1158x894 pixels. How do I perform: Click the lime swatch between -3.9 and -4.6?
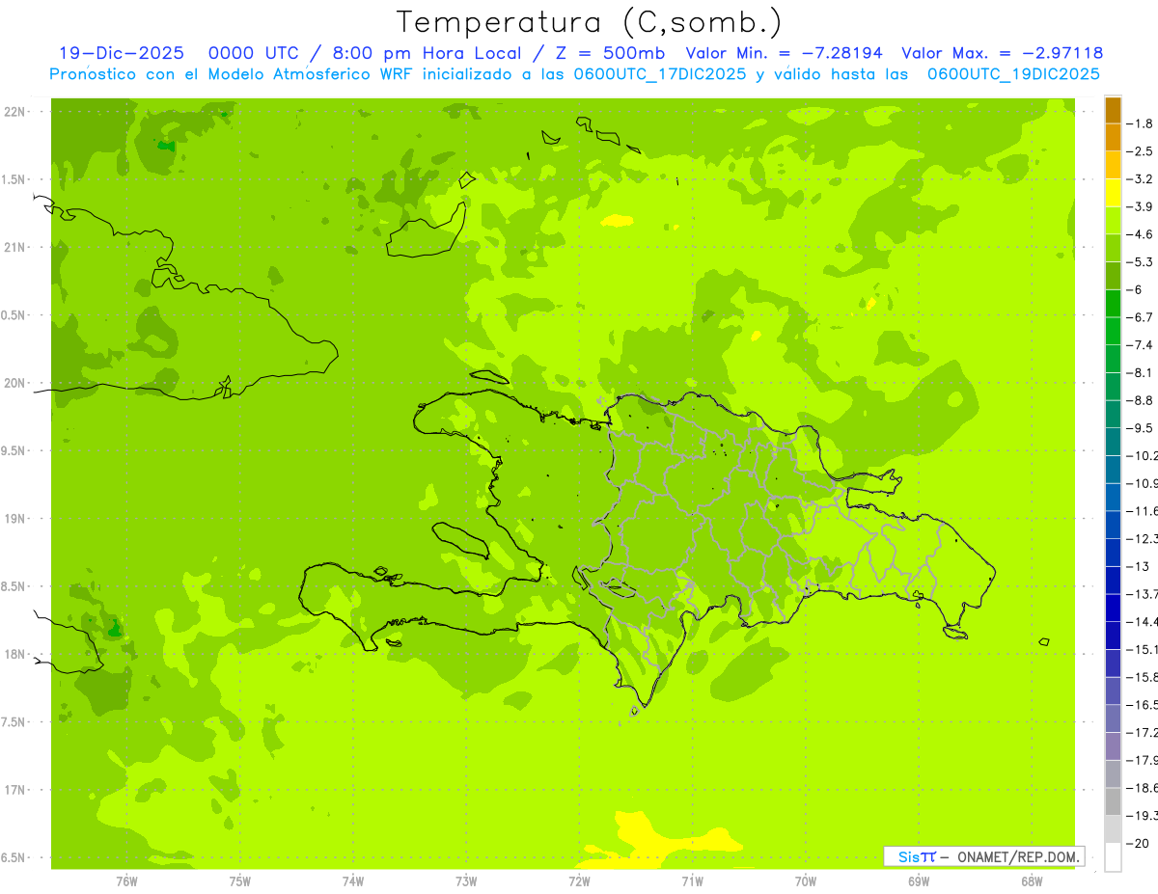[x=1113, y=220]
